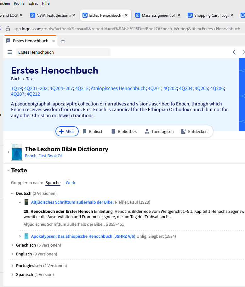This screenshot has width=245, height=287.
Task: Click the Bibliothek lens icon
Action: coord(113,131)
